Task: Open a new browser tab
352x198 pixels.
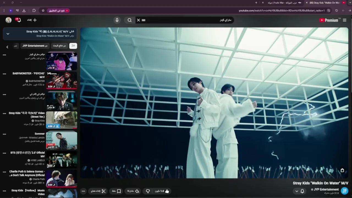Action: [256, 3]
